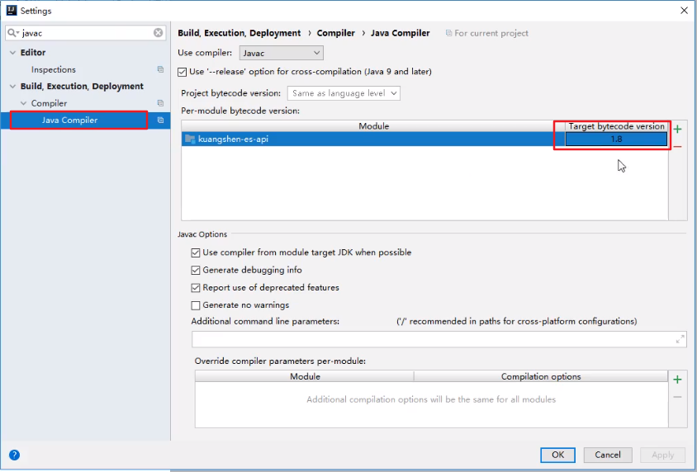Toggle Report use of deprecated features
697x472 pixels.
pyautogui.click(x=196, y=288)
